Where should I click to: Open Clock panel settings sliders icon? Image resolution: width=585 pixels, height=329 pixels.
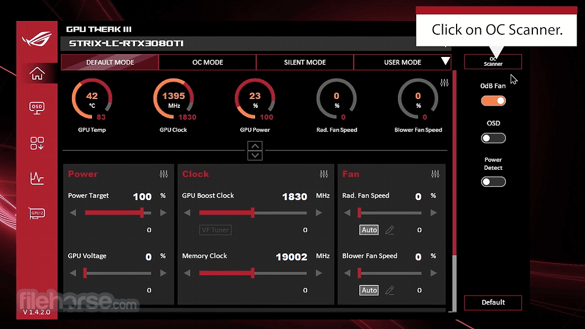tap(324, 174)
